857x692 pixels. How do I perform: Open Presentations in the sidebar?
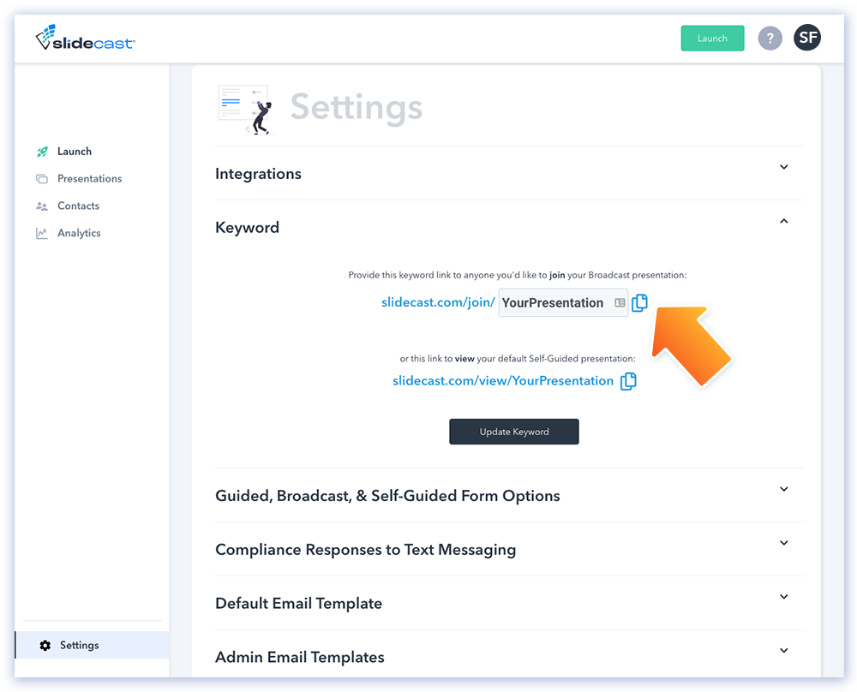pos(90,179)
